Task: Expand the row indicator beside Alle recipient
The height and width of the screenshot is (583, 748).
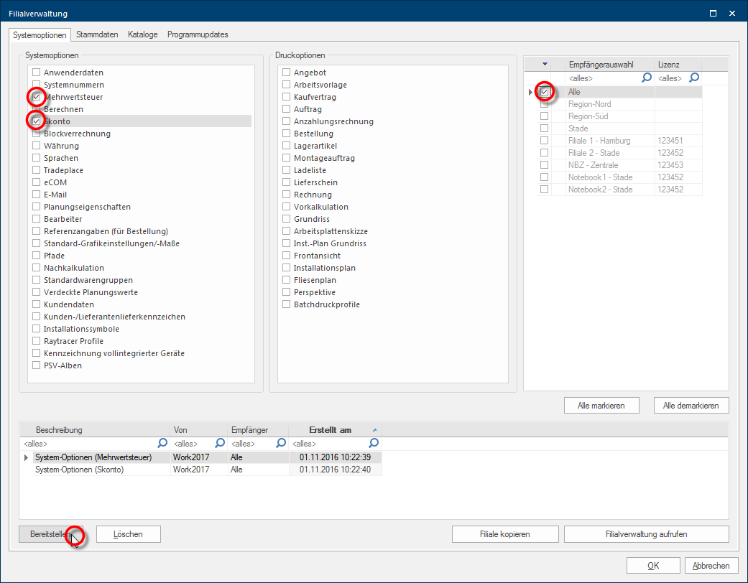Action: [x=531, y=92]
